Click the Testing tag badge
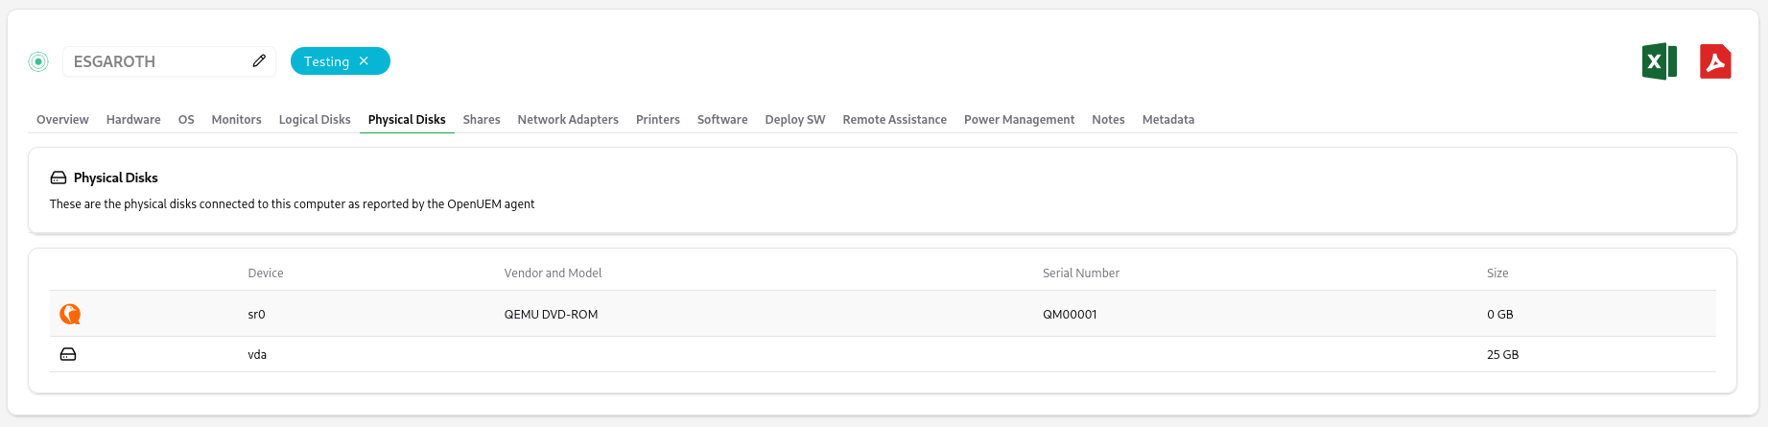This screenshot has height=427, width=1768. 326,61
